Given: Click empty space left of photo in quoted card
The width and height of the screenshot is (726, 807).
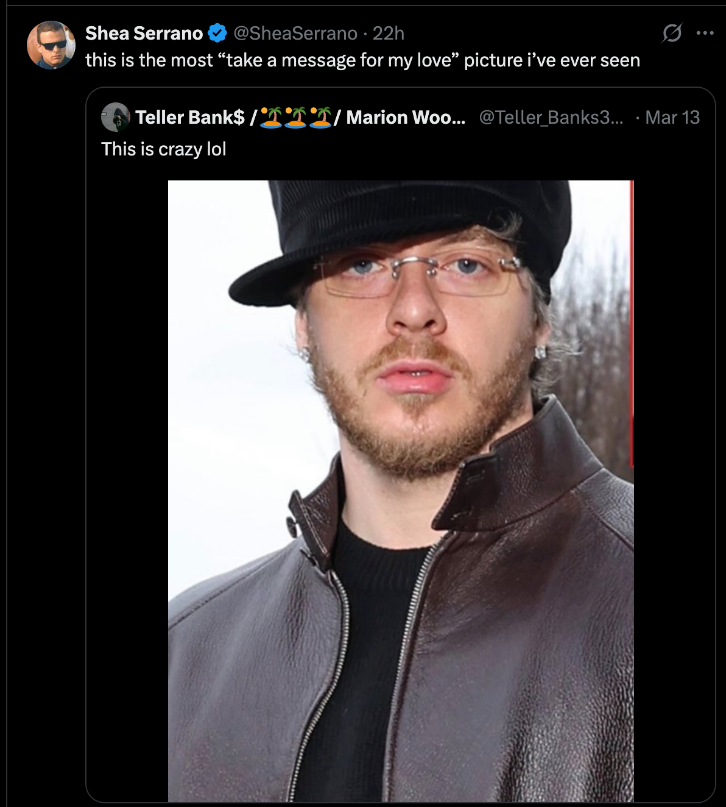Looking at the screenshot, I should 128,475.
